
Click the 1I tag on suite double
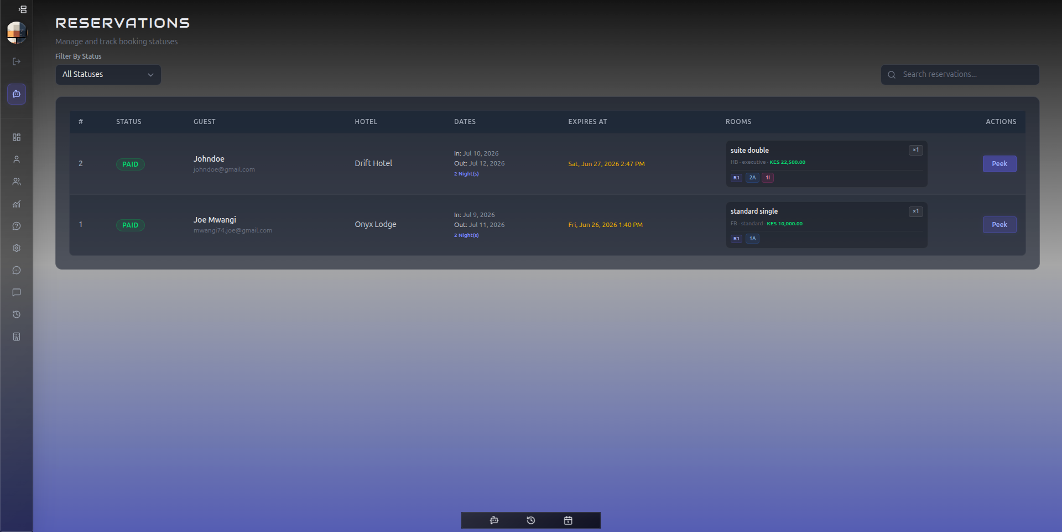pos(768,178)
